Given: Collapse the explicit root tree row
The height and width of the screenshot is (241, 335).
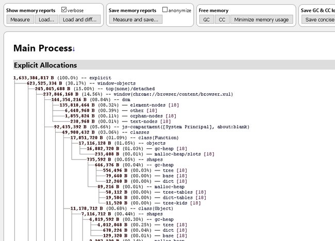Looking at the screenshot, I should click(x=62, y=78).
